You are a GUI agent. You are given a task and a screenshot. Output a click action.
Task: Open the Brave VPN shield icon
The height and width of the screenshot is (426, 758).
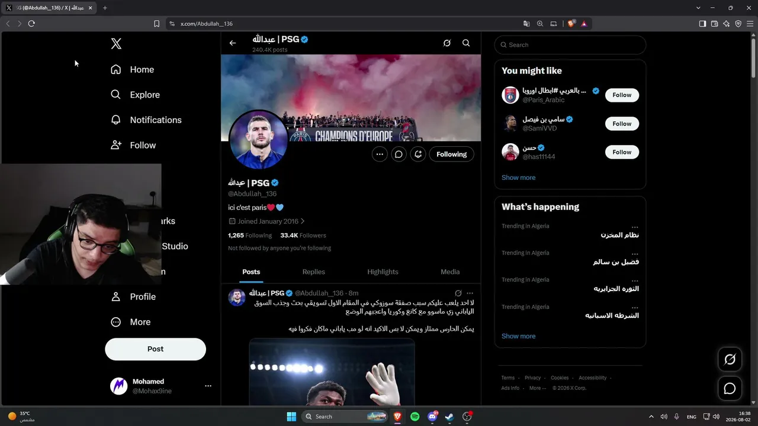pos(738,24)
